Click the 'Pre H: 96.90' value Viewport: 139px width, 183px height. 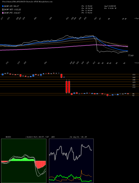pyautogui.click(x=87, y=8)
